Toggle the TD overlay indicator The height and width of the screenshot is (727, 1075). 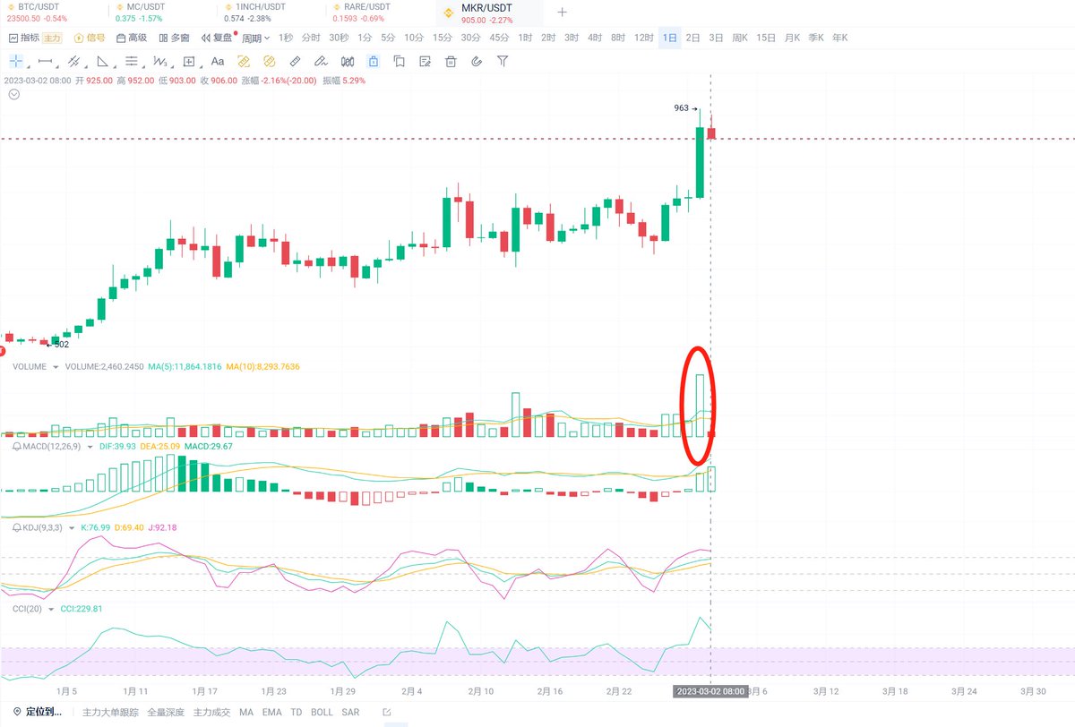point(296,713)
